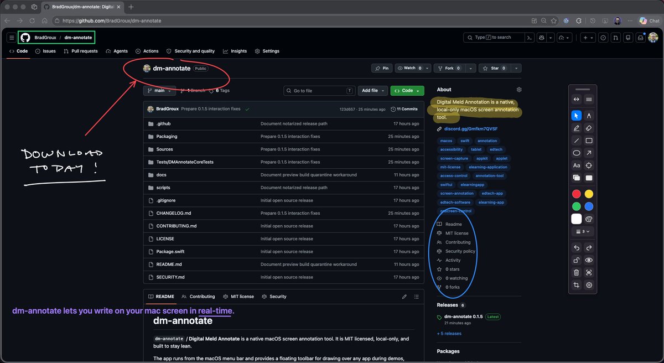Choose the Aa text tool
The width and height of the screenshot is (664, 363).
click(x=577, y=165)
